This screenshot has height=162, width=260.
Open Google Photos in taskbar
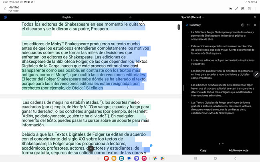tap(155, 158)
